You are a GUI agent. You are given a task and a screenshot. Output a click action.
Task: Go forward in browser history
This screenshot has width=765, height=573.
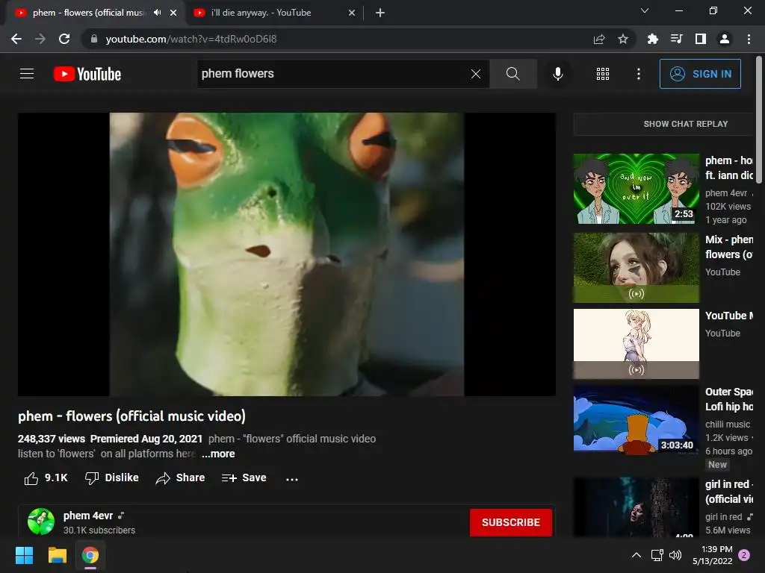tap(40, 39)
